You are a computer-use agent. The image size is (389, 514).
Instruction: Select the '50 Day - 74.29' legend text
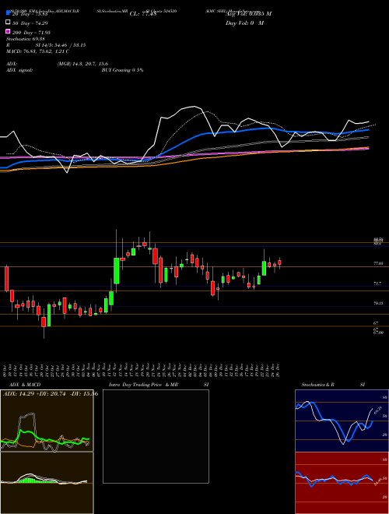point(30,23)
